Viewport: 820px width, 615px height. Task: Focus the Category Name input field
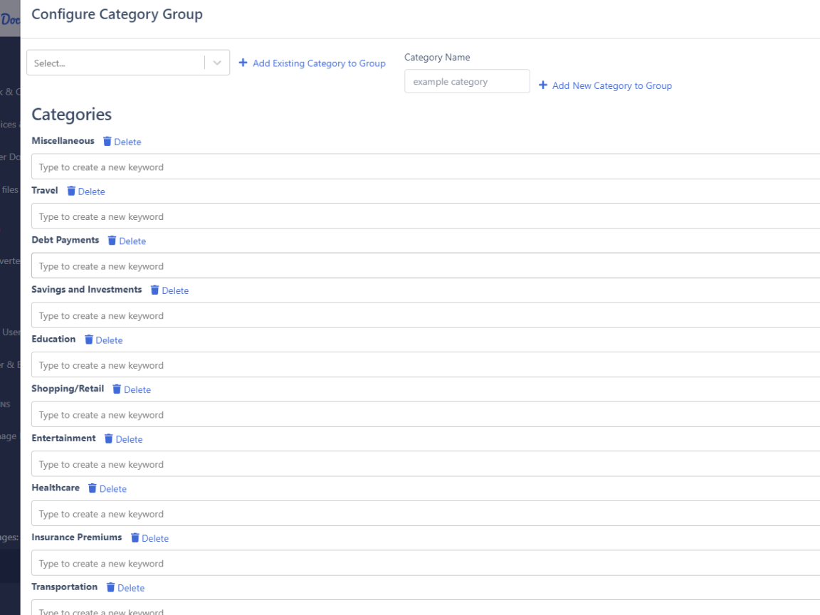[x=466, y=81]
